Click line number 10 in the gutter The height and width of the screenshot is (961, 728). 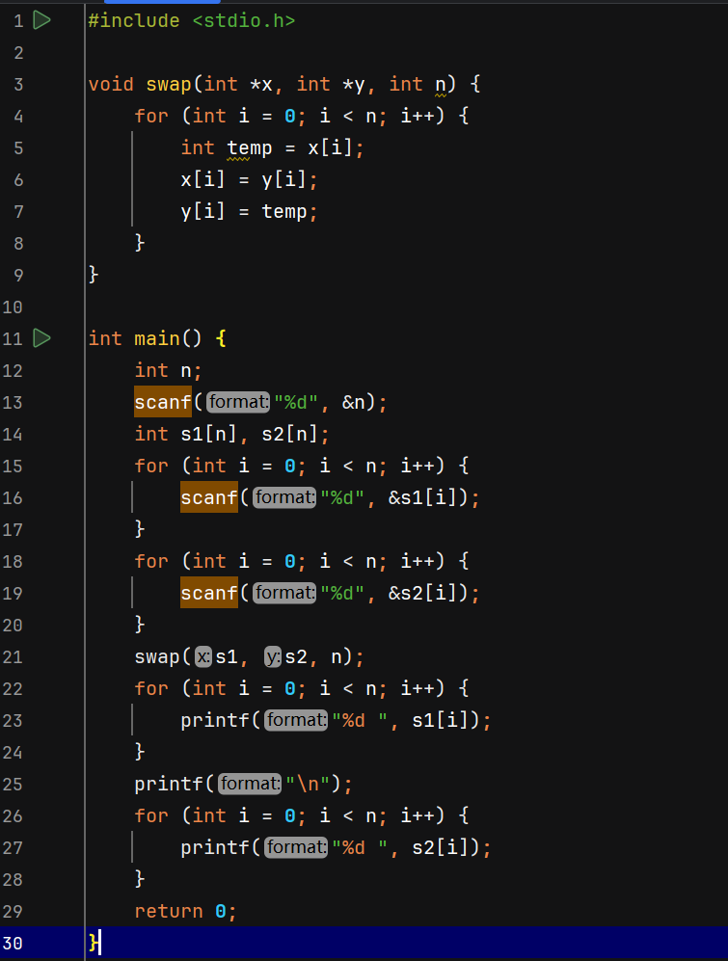(x=13, y=307)
